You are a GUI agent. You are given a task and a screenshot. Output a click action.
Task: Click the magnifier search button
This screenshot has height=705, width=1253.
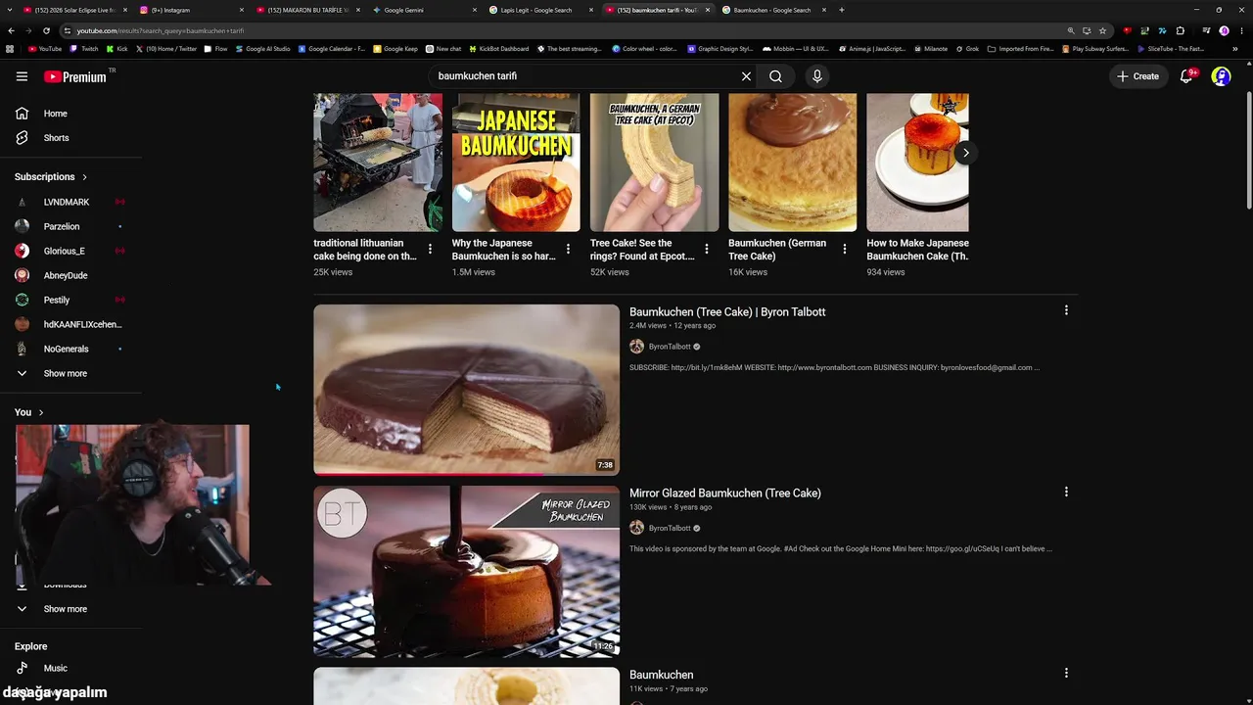775,76
